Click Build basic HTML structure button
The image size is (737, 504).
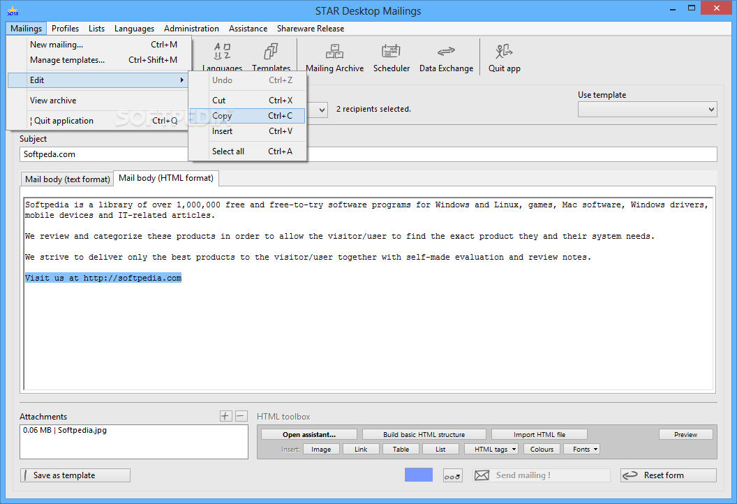pos(424,434)
